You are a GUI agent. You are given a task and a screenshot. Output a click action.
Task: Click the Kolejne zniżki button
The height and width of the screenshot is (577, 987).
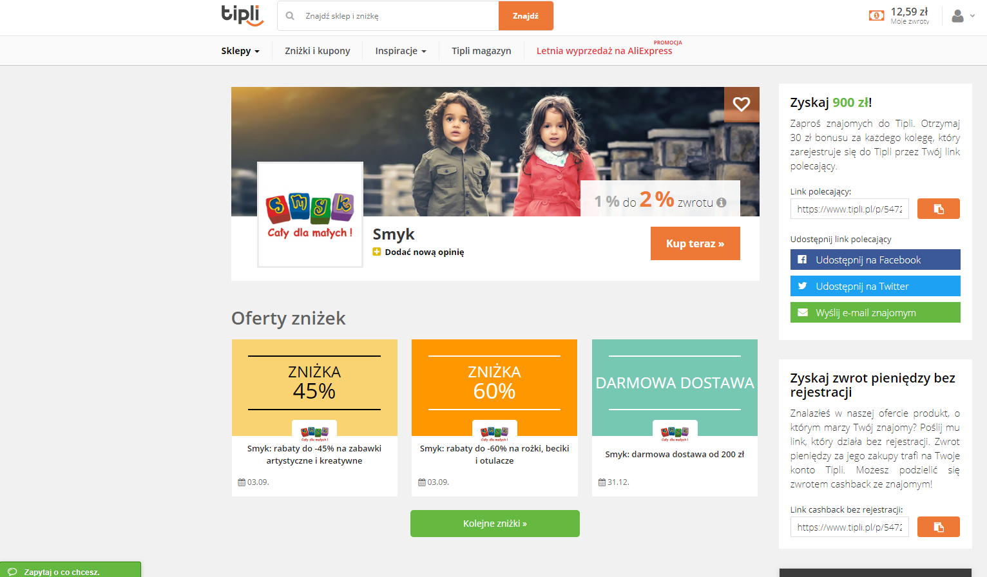pyautogui.click(x=495, y=524)
